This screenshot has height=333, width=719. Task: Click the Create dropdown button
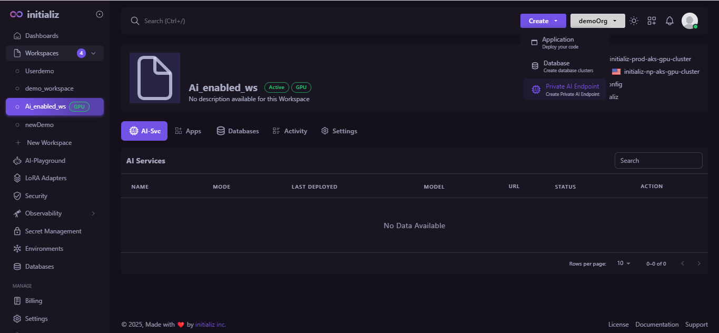coord(543,21)
